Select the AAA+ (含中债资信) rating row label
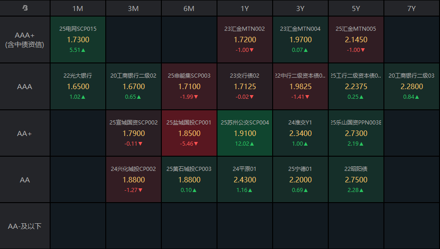Viewport: 440px width, 249px height. [x=25, y=40]
